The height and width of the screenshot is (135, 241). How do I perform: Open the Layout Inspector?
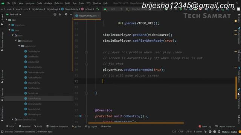click(225, 126)
